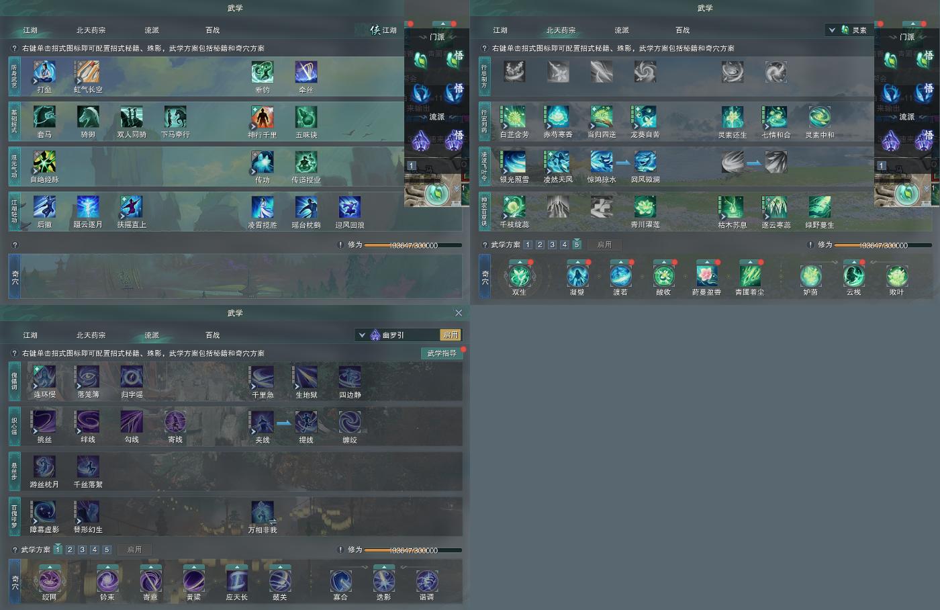Pick the 五味诀 gourd skill icon

click(306, 117)
